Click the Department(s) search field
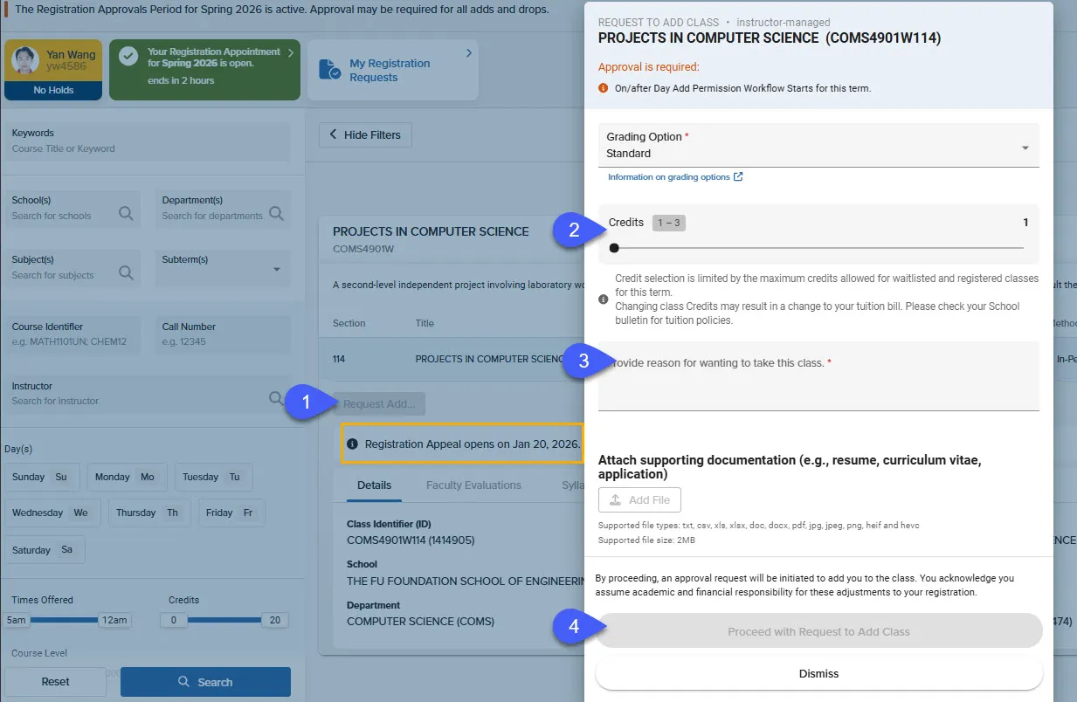 pos(223,209)
